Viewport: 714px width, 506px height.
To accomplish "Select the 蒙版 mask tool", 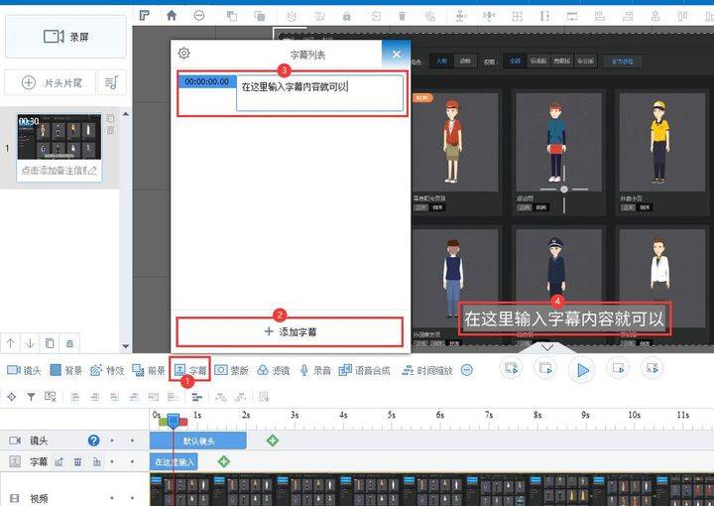I will tap(232, 370).
